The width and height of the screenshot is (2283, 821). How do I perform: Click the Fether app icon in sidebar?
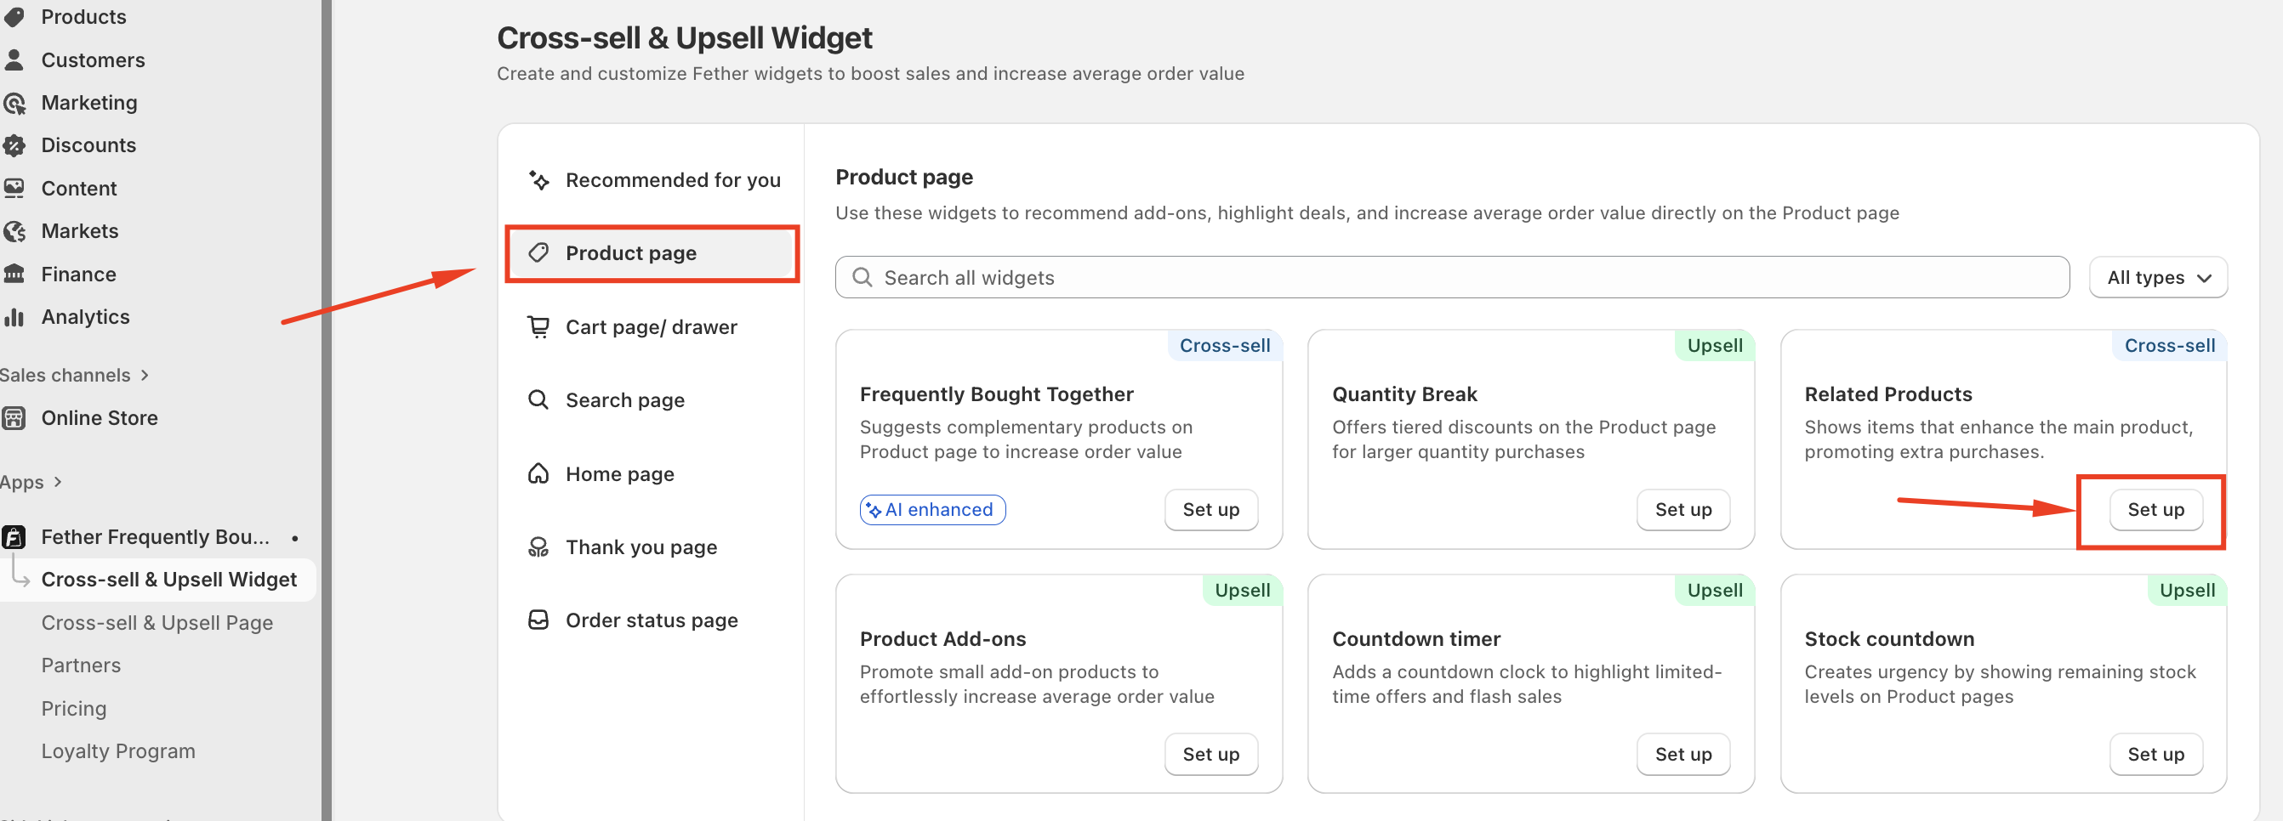[x=14, y=536]
